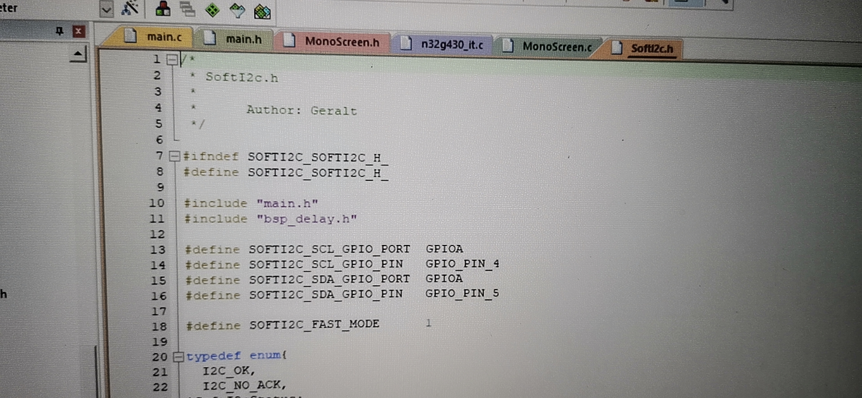Place cursor on SOFTI2C_FAST_MODE define line

[314, 325]
